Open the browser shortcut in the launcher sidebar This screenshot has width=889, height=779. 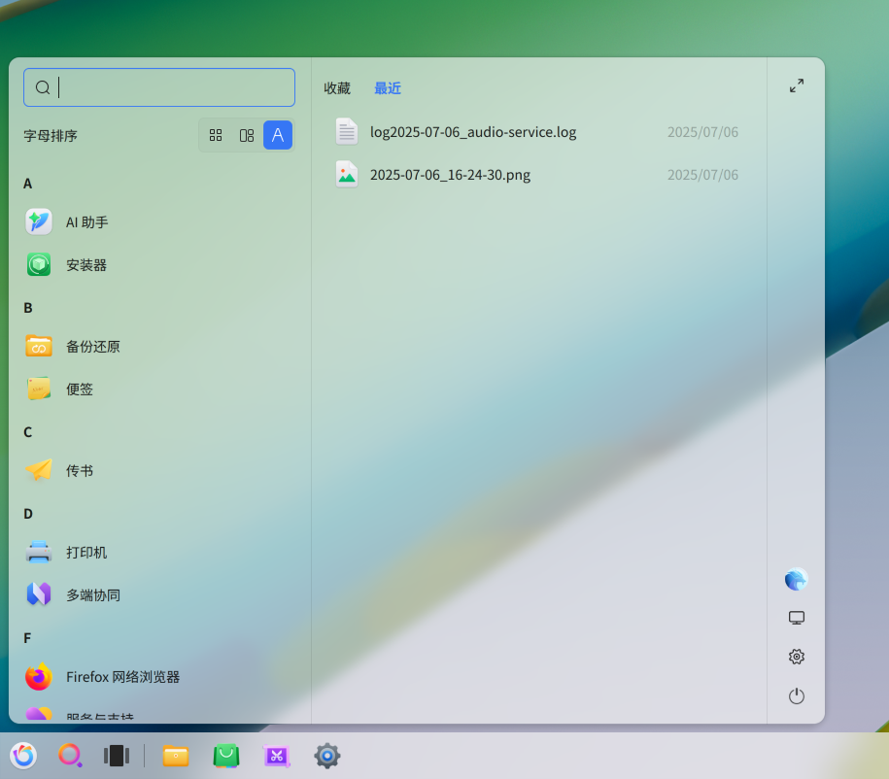point(797,580)
